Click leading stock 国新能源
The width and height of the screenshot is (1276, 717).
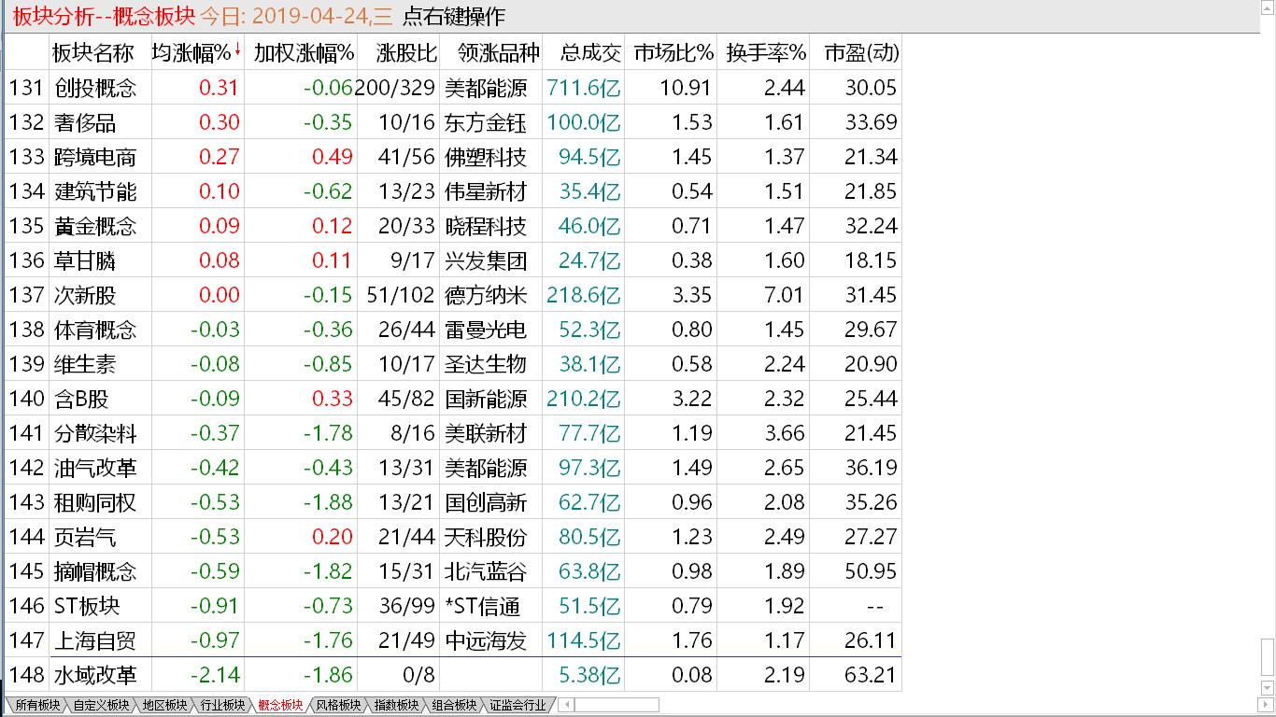[486, 399]
